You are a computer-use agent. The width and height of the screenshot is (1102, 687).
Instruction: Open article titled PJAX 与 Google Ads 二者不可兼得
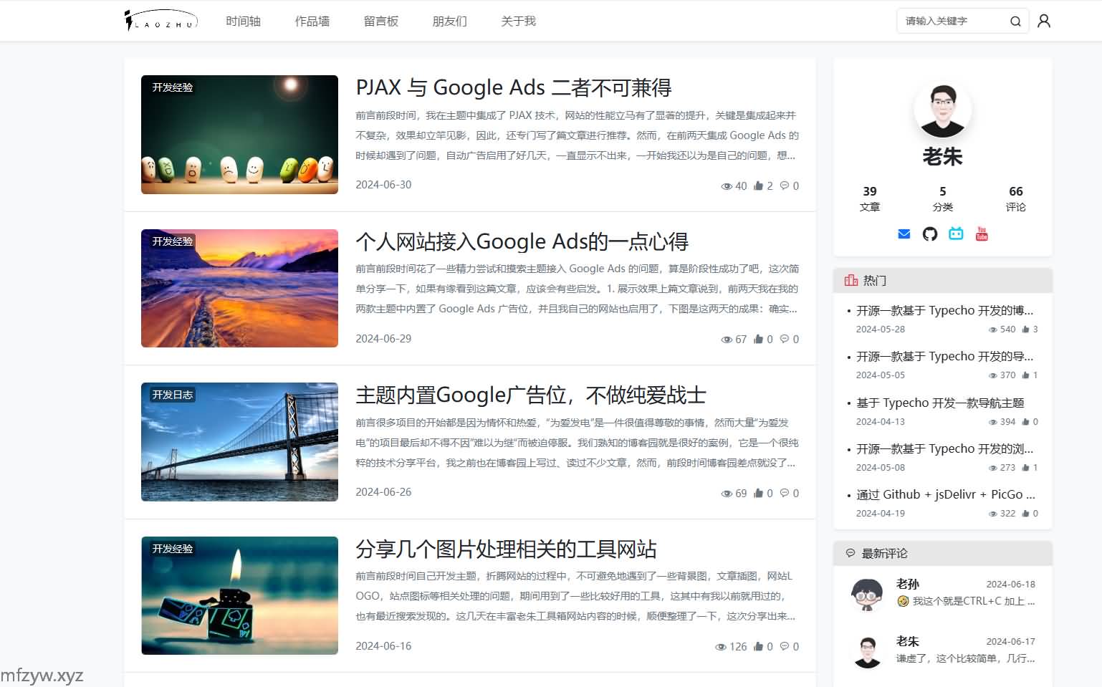pos(513,87)
